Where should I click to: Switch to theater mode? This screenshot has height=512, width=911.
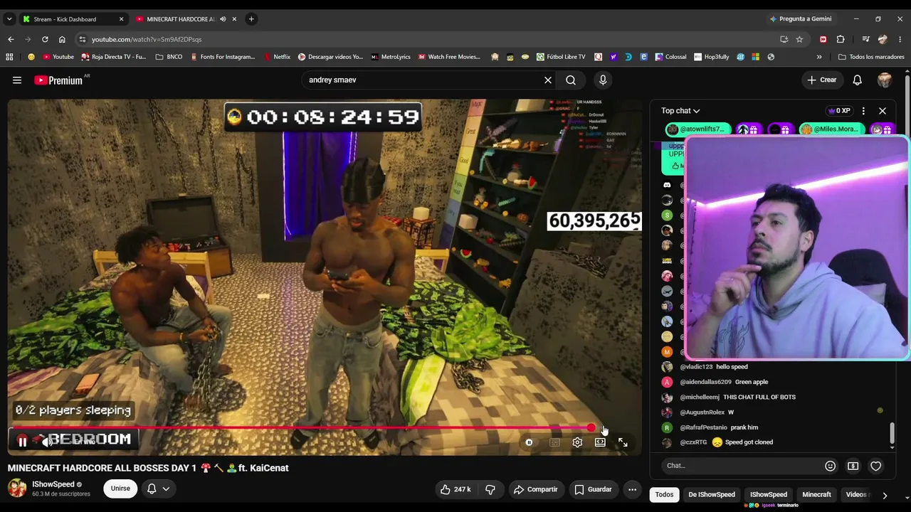coord(600,442)
